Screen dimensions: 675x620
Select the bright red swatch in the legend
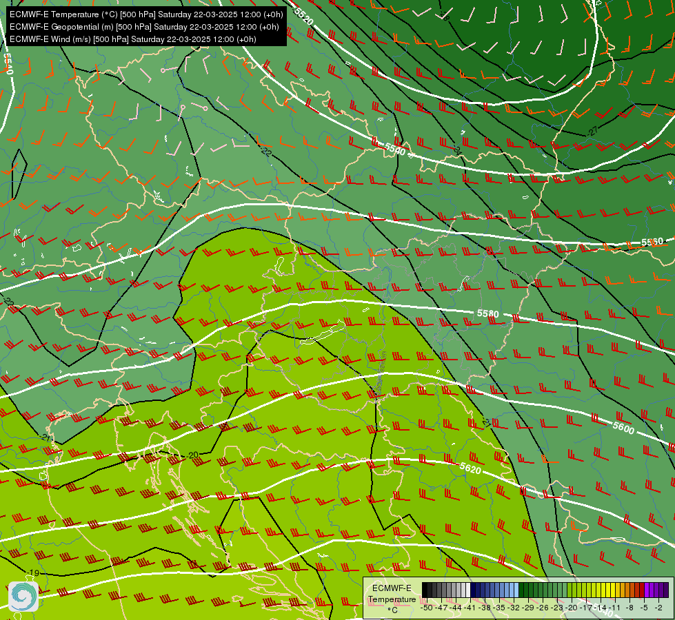click(x=642, y=590)
